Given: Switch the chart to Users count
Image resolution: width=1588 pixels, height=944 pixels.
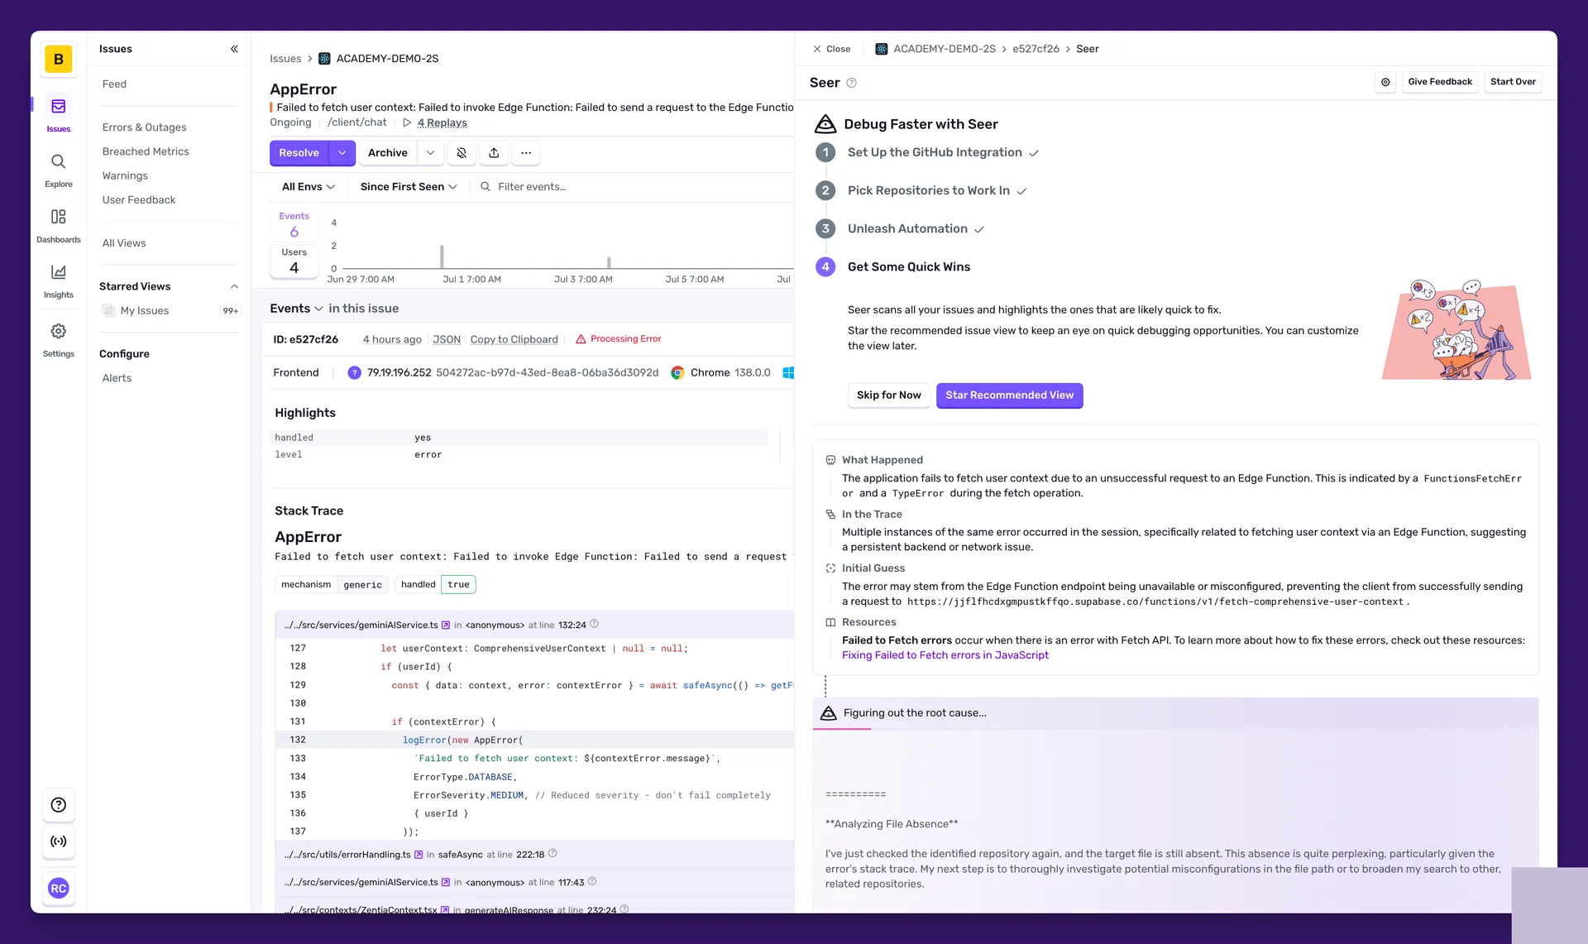Looking at the screenshot, I should (294, 259).
